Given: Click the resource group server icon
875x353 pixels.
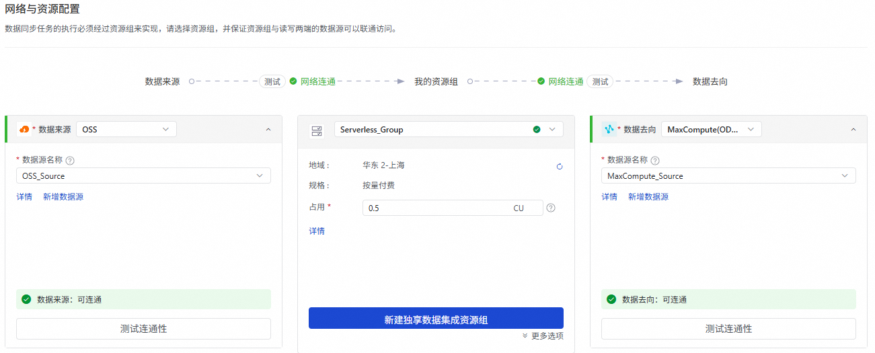Looking at the screenshot, I should [316, 130].
